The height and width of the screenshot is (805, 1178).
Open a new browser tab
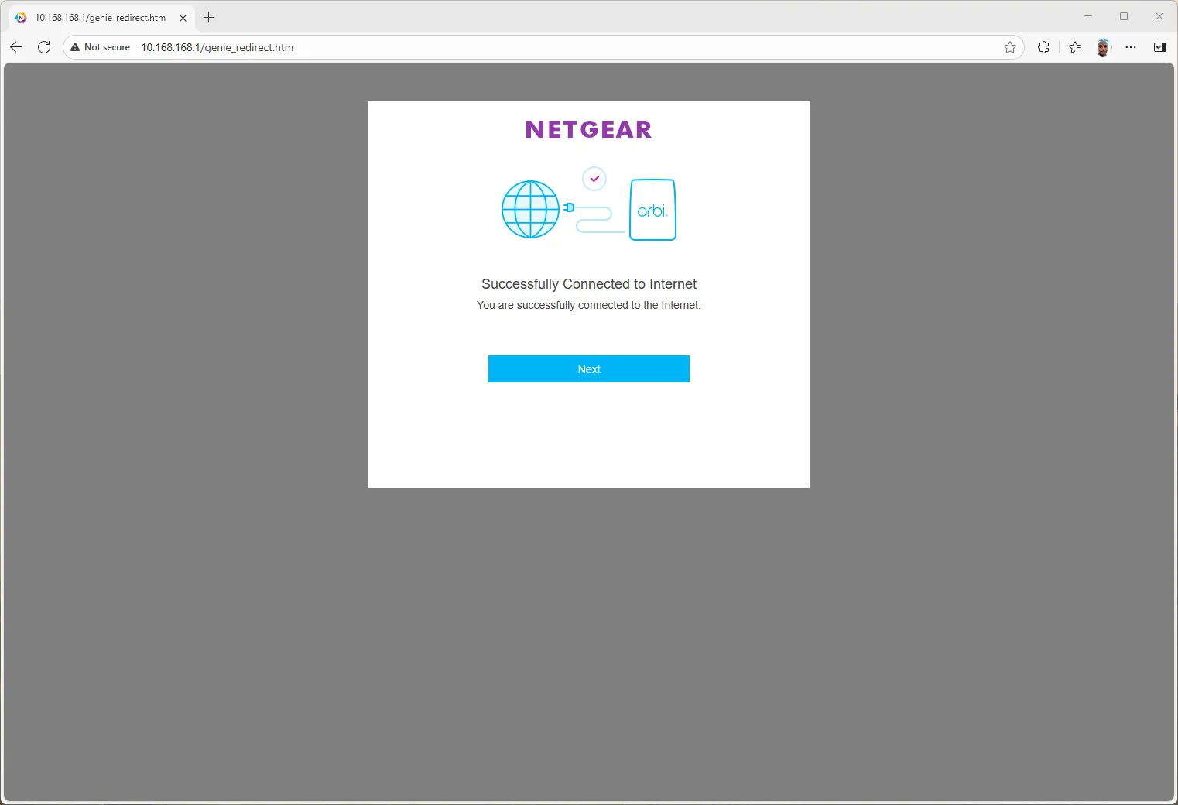pyautogui.click(x=208, y=18)
